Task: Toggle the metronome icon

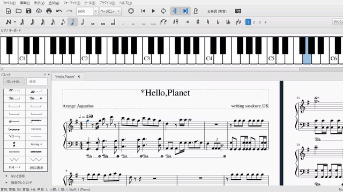Action: [196, 11]
